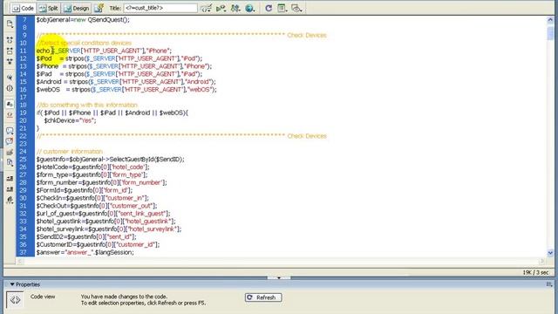Click '$objGeneral=new QSendQuest();' on line 7
This screenshot has width=558, height=314.
click(x=83, y=19)
